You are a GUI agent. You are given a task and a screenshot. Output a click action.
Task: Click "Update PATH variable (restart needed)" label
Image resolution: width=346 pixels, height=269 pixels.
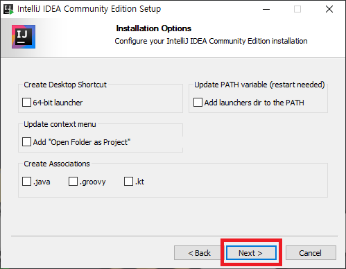pos(259,85)
